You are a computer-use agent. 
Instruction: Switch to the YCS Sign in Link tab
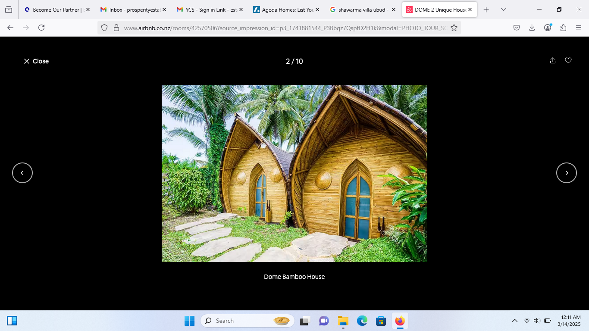(x=209, y=9)
